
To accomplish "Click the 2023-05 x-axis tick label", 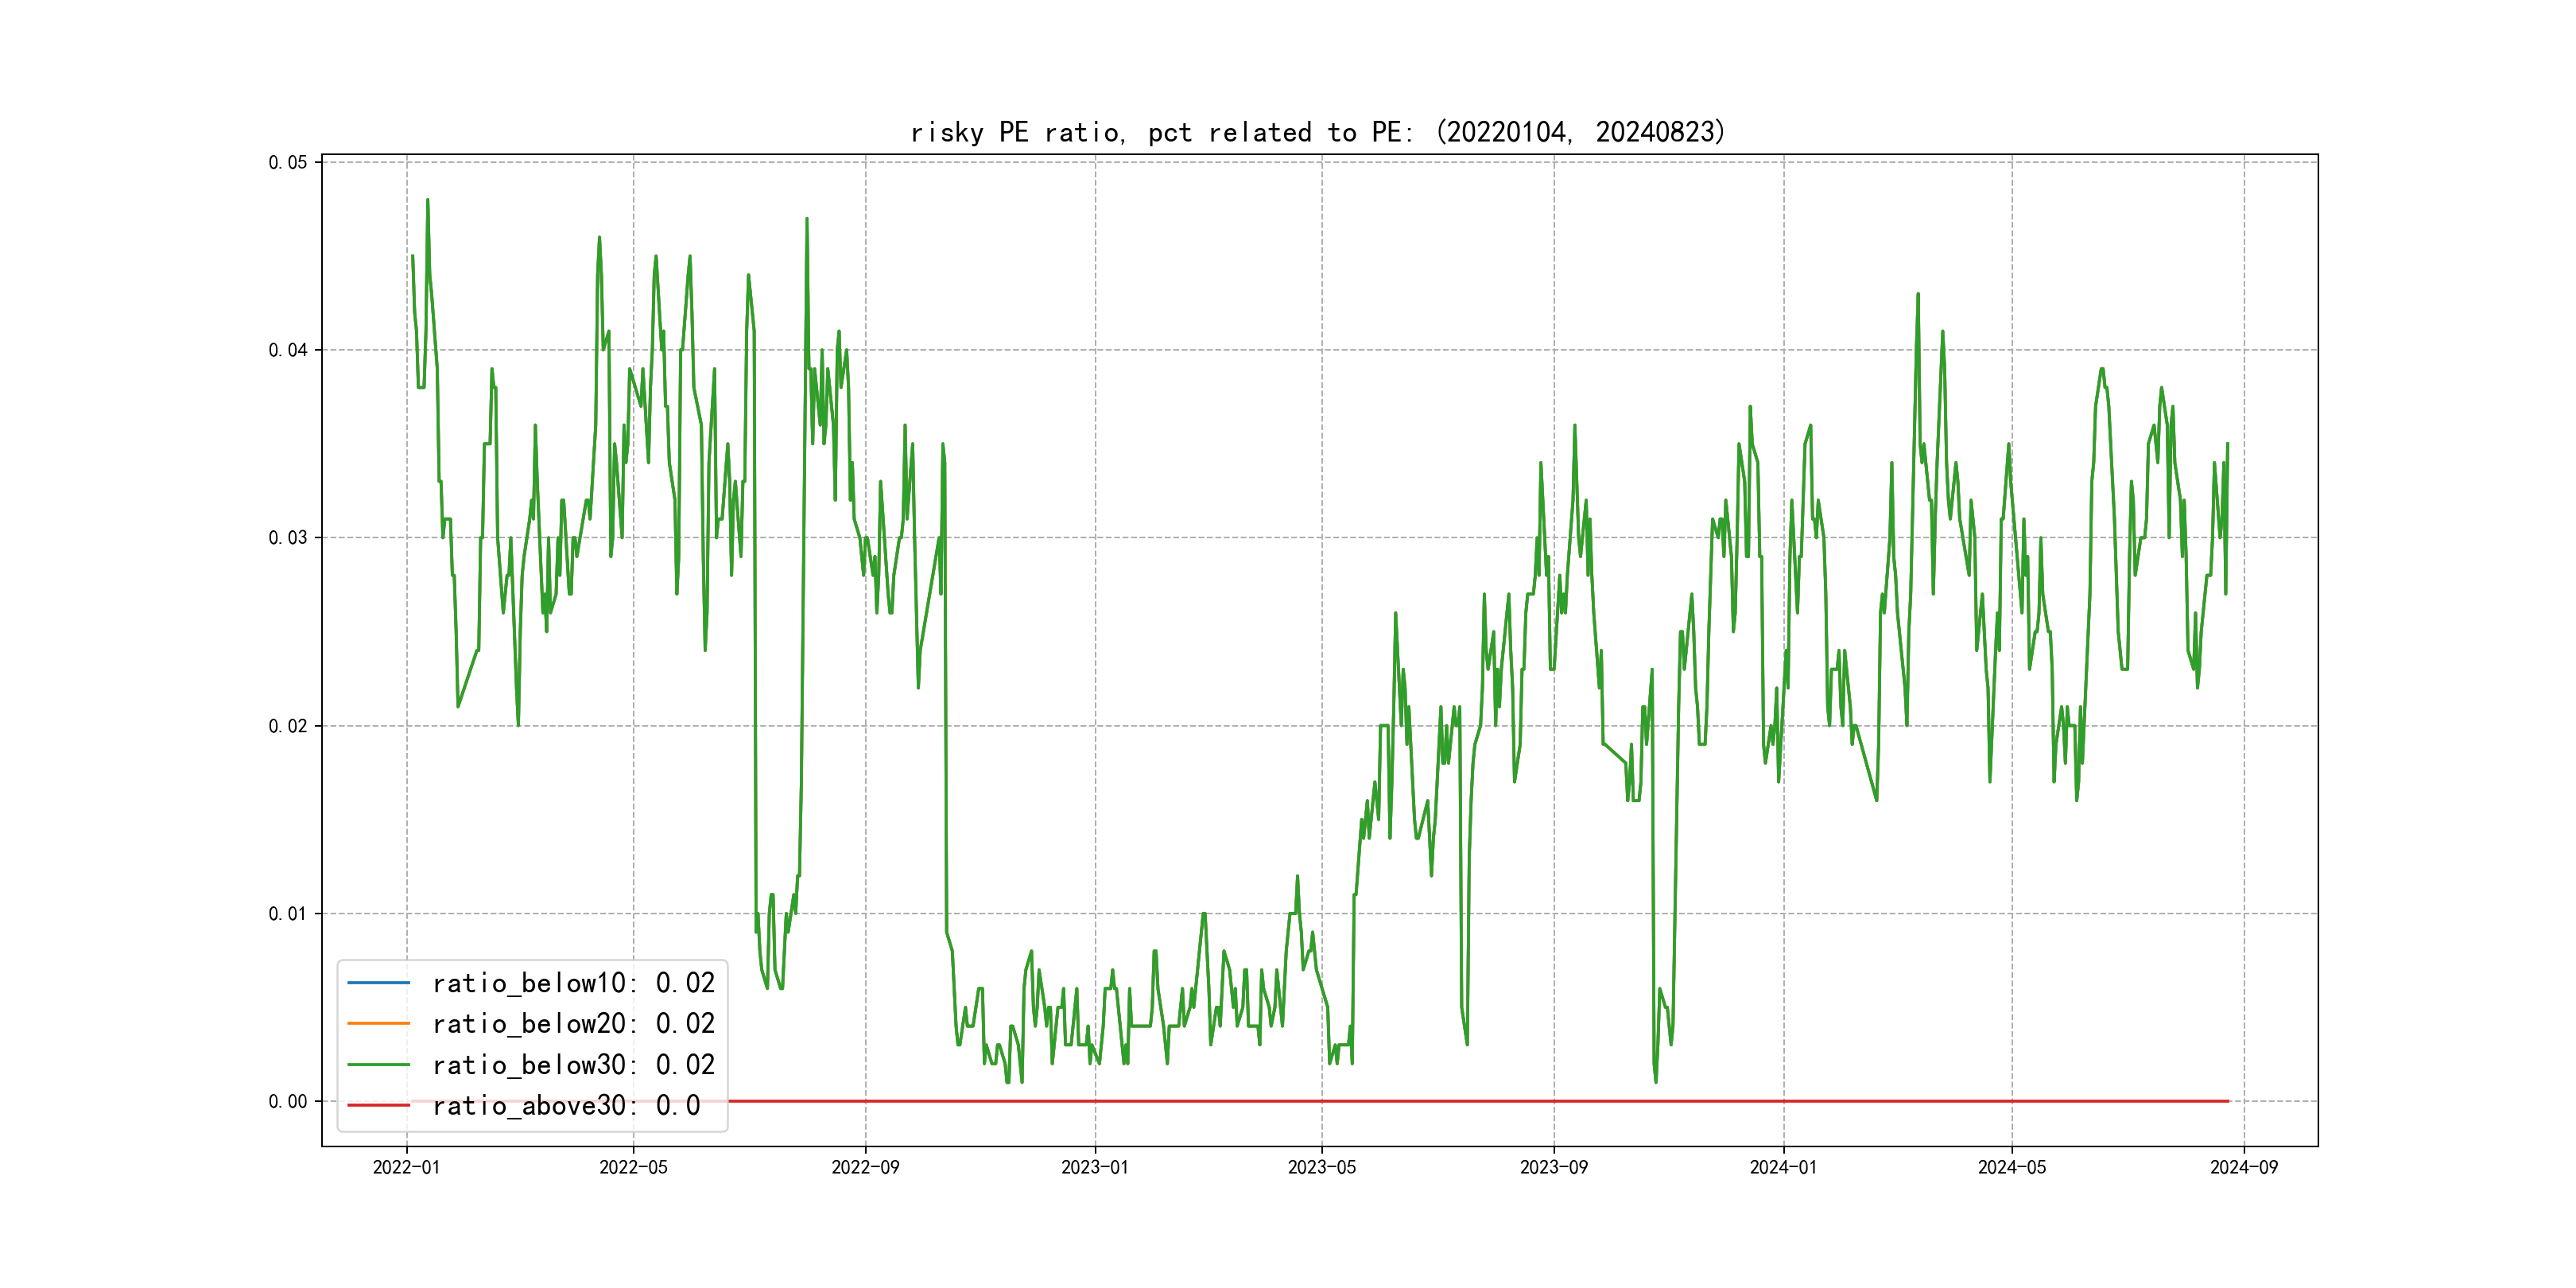I will tap(1321, 1167).
